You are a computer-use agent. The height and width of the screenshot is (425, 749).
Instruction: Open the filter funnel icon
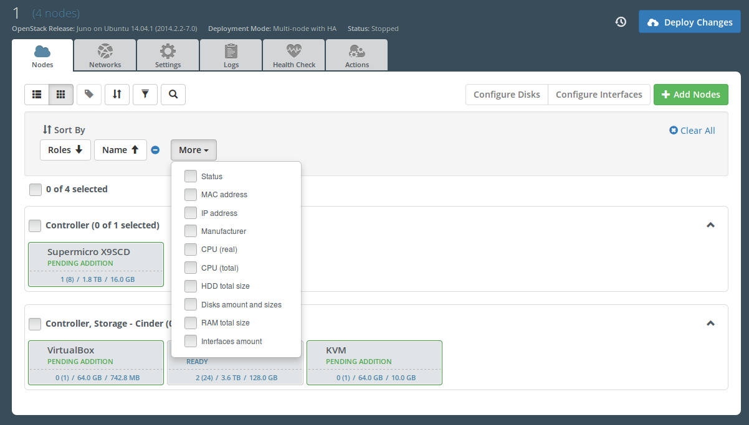point(145,95)
